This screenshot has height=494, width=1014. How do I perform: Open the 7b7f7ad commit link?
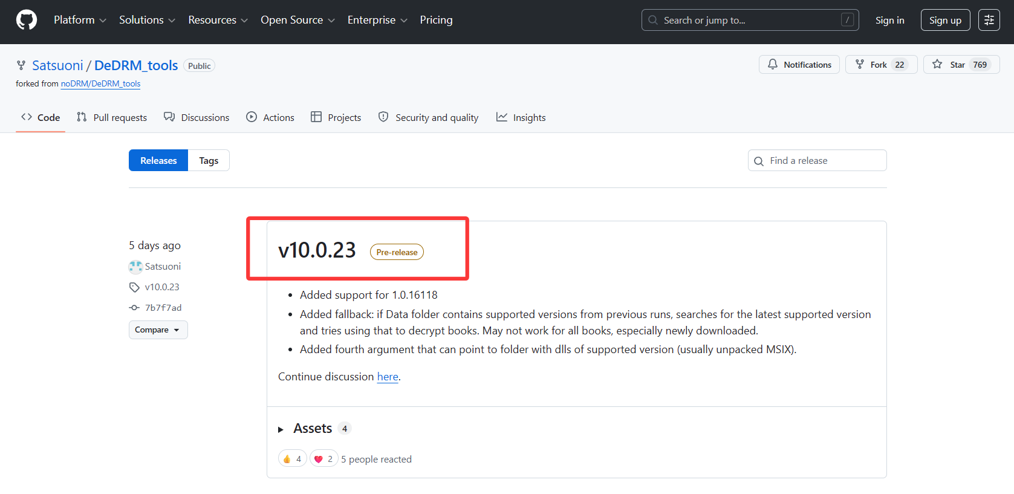(x=163, y=308)
